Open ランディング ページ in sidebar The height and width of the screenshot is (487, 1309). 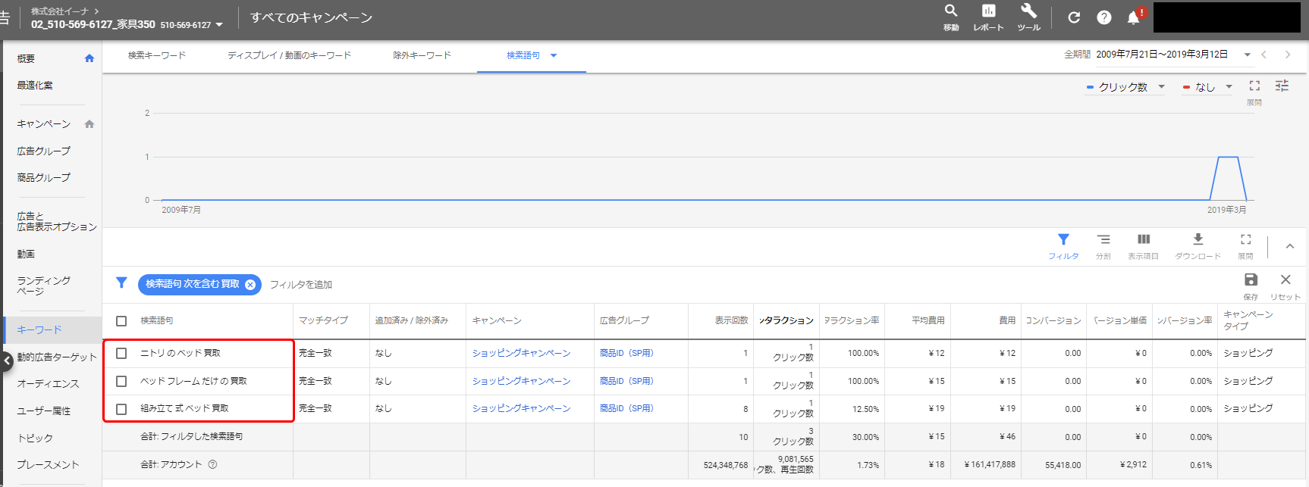point(44,286)
